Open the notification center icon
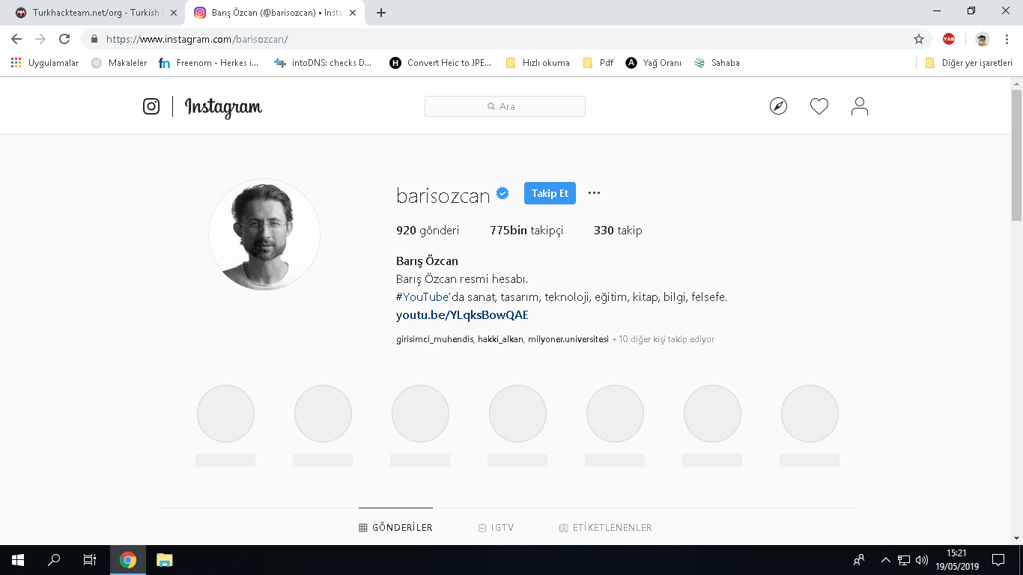Image resolution: width=1023 pixels, height=575 pixels. click(x=998, y=560)
